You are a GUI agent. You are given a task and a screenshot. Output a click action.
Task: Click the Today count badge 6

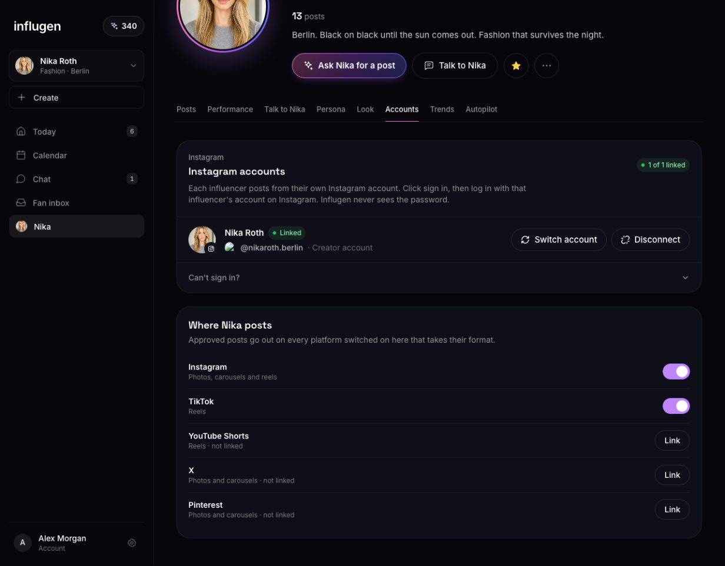(x=132, y=132)
